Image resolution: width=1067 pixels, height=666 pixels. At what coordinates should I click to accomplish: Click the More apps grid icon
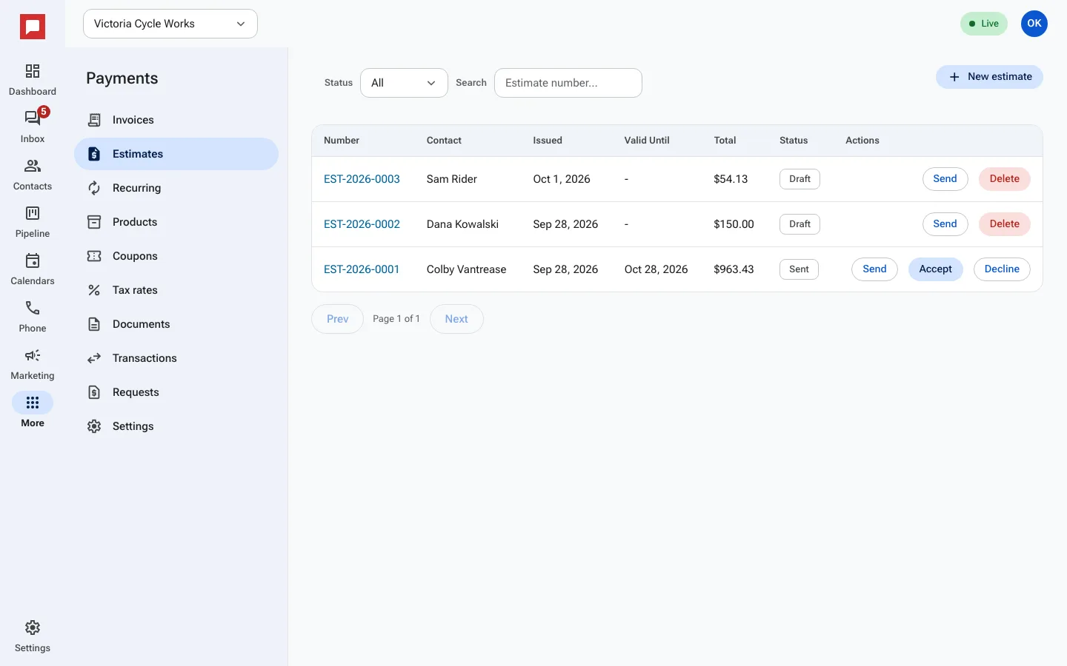[x=33, y=403]
